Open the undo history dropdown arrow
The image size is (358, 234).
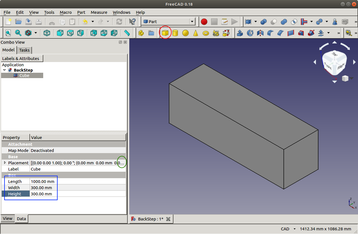coord(93,22)
